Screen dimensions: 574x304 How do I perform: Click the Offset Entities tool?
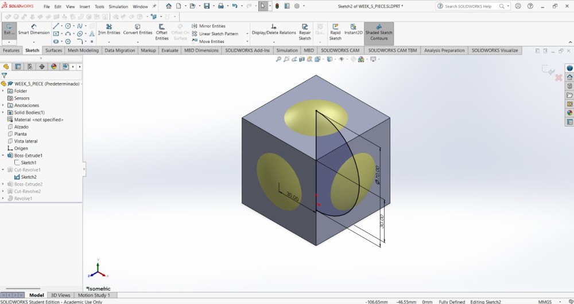coord(161,32)
